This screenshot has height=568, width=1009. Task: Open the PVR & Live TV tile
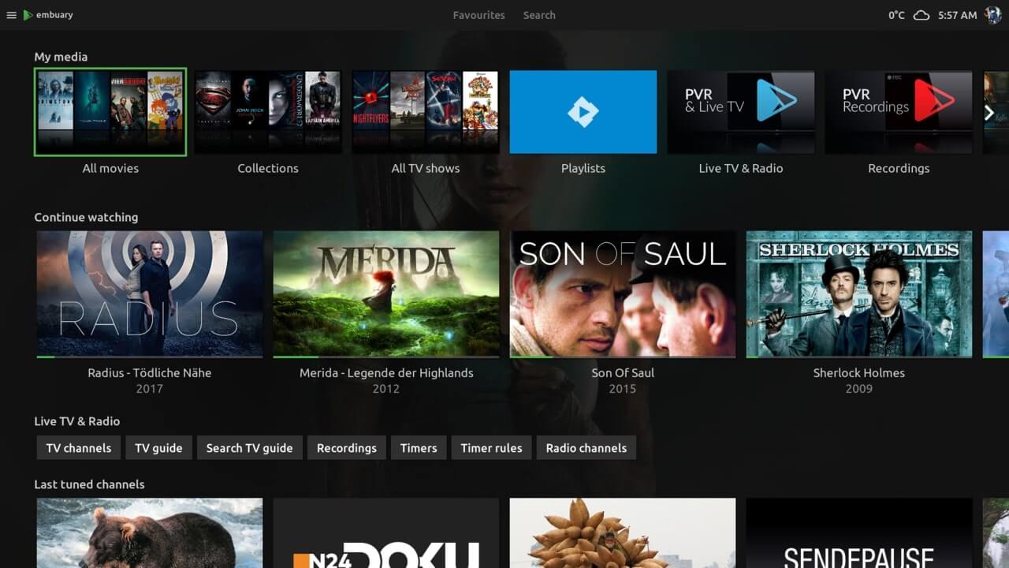740,112
